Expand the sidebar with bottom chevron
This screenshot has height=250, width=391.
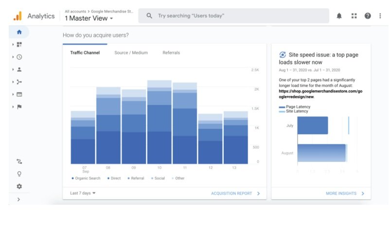(18, 199)
